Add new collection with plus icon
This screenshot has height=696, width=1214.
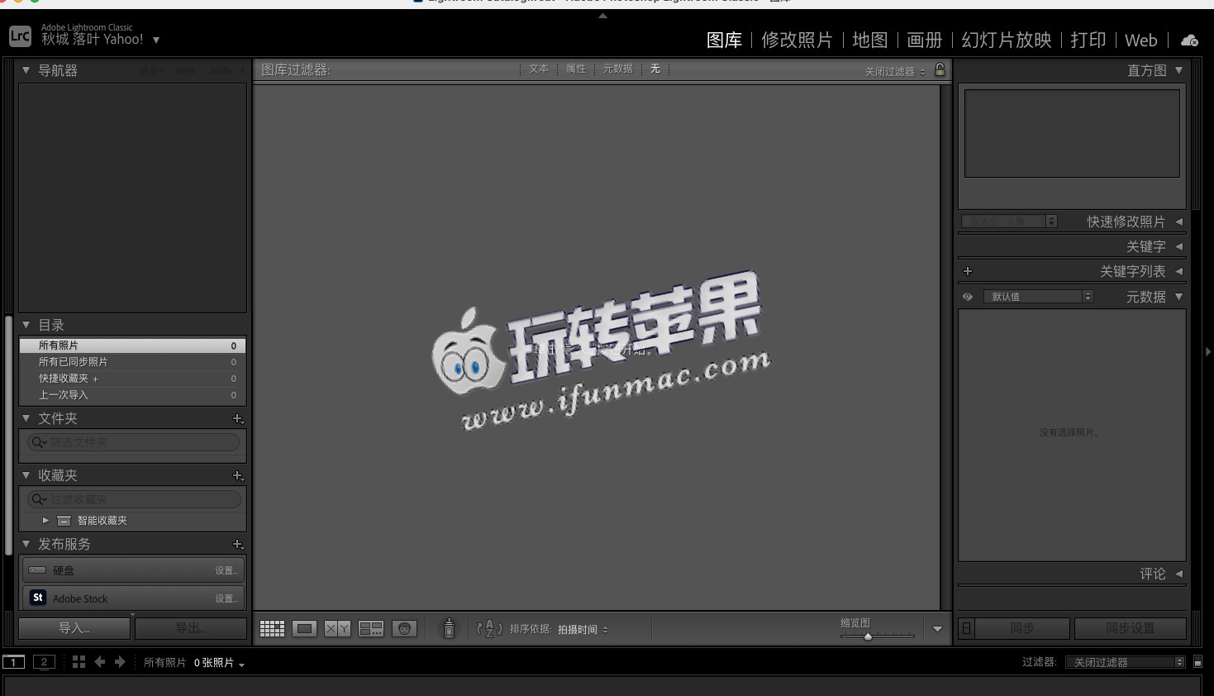tap(238, 476)
